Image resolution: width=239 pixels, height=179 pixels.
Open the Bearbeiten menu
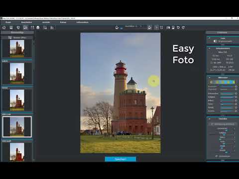[x=26, y=22]
